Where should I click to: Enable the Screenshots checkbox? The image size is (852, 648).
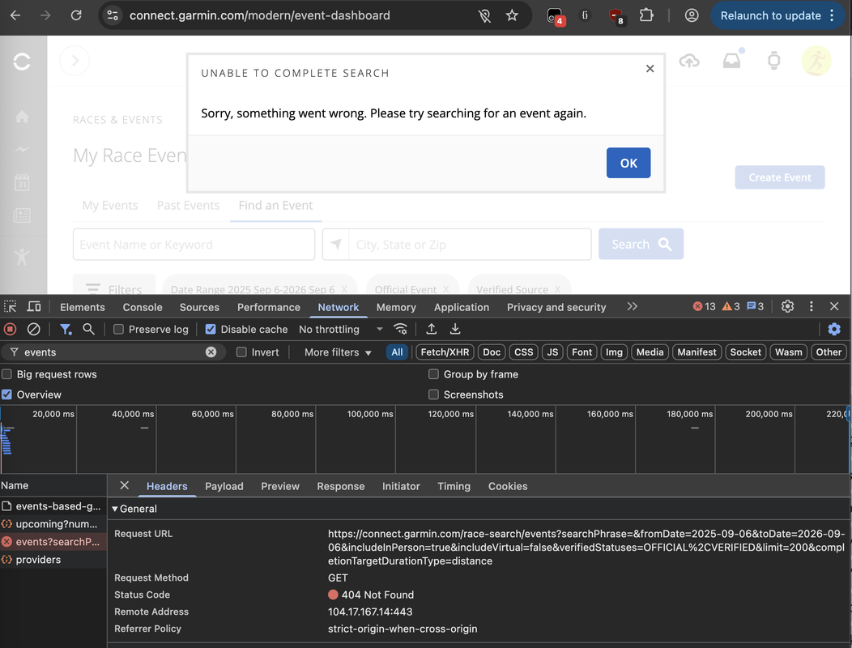(x=433, y=394)
